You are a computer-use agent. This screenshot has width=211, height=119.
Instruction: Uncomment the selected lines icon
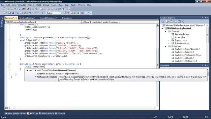(x=36, y=9)
